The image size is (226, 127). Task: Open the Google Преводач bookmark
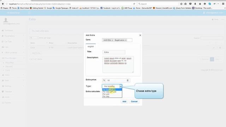[x=60, y=8]
